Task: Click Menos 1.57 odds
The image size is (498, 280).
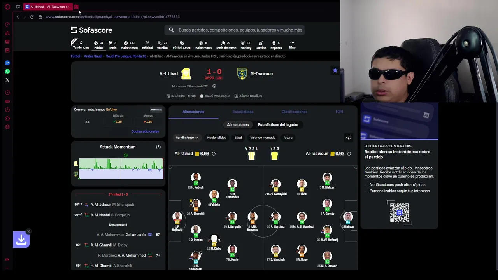Action: point(148,122)
